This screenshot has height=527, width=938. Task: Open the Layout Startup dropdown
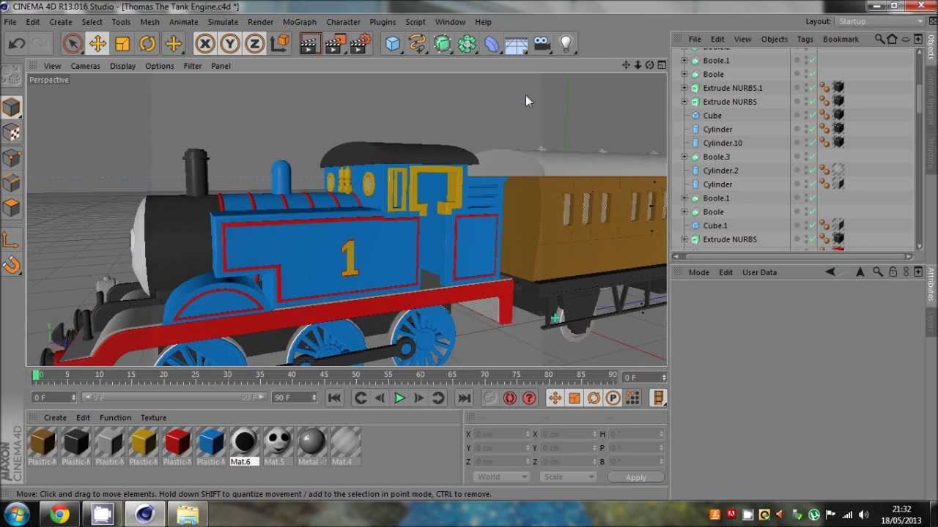879,21
